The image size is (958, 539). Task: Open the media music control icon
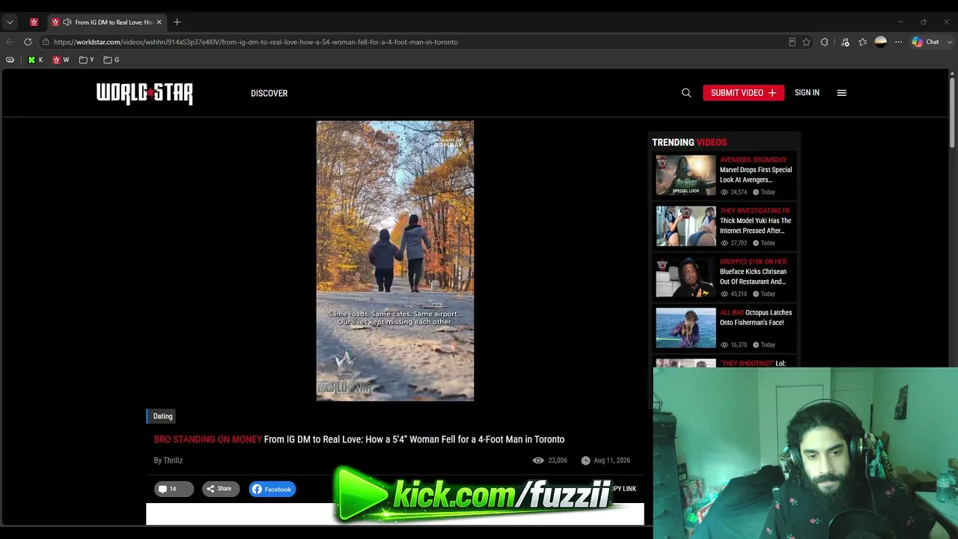point(845,42)
